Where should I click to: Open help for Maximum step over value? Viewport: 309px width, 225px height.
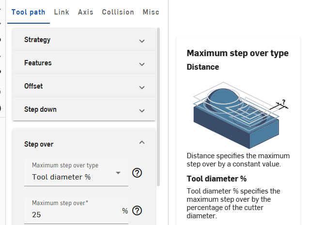[137, 210]
